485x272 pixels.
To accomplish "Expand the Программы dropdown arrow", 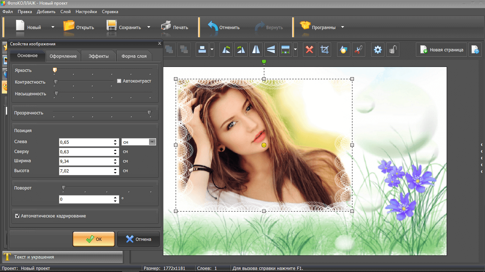I will pos(343,27).
